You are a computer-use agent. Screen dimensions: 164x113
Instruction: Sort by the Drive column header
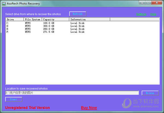[x=14, y=19]
